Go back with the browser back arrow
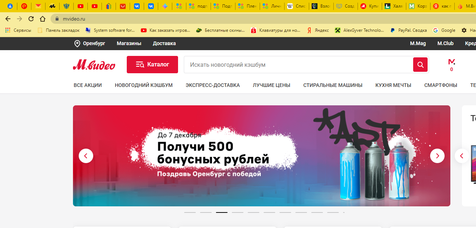Viewport: 476px width, 228px height. [8, 19]
